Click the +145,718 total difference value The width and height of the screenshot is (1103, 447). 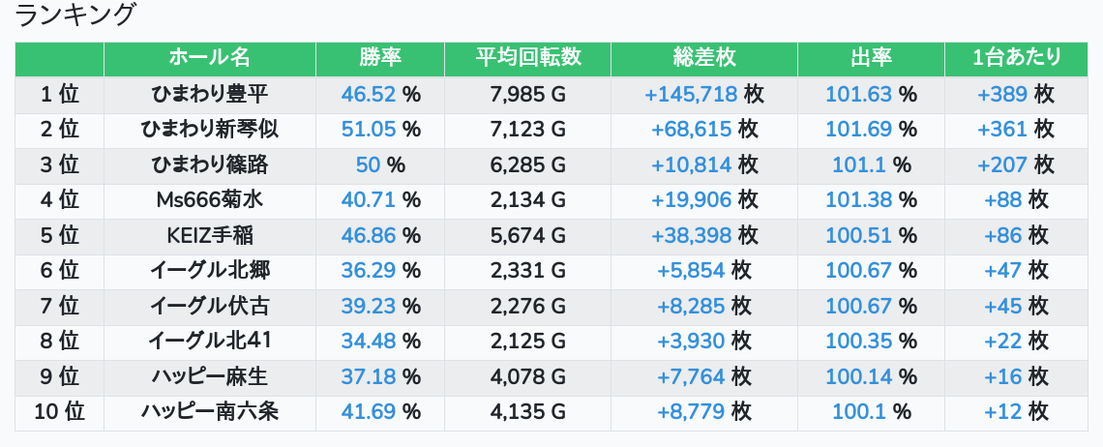(691, 94)
